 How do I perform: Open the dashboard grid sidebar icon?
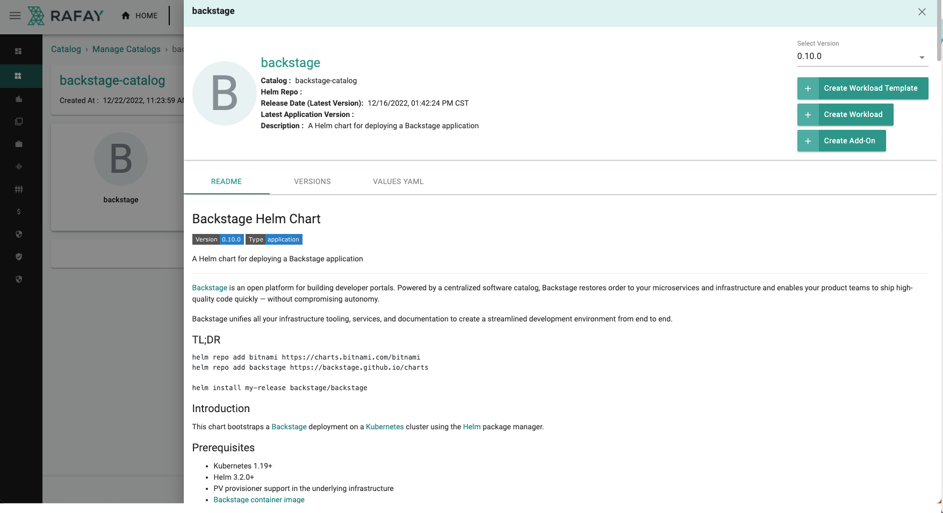tap(18, 51)
